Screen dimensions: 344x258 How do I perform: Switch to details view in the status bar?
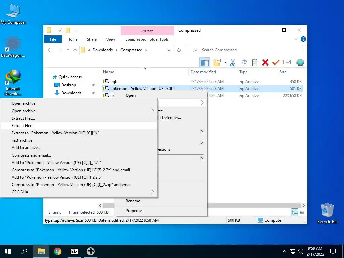pyautogui.click(x=295, y=212)
